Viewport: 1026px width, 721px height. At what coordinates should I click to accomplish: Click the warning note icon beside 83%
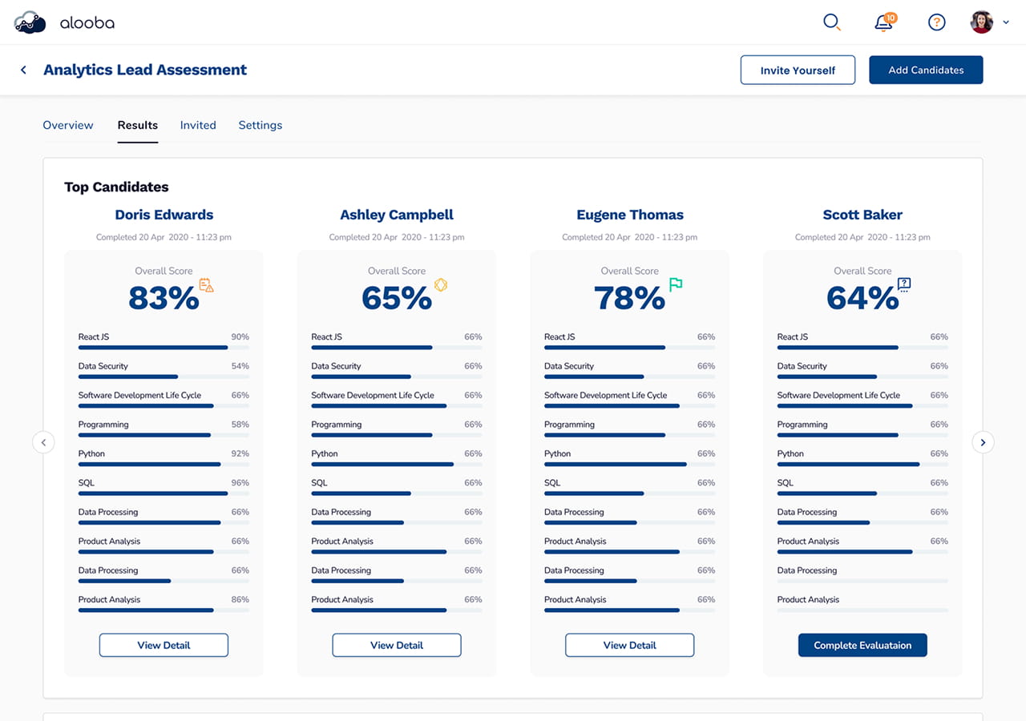(x=207, y=284)
